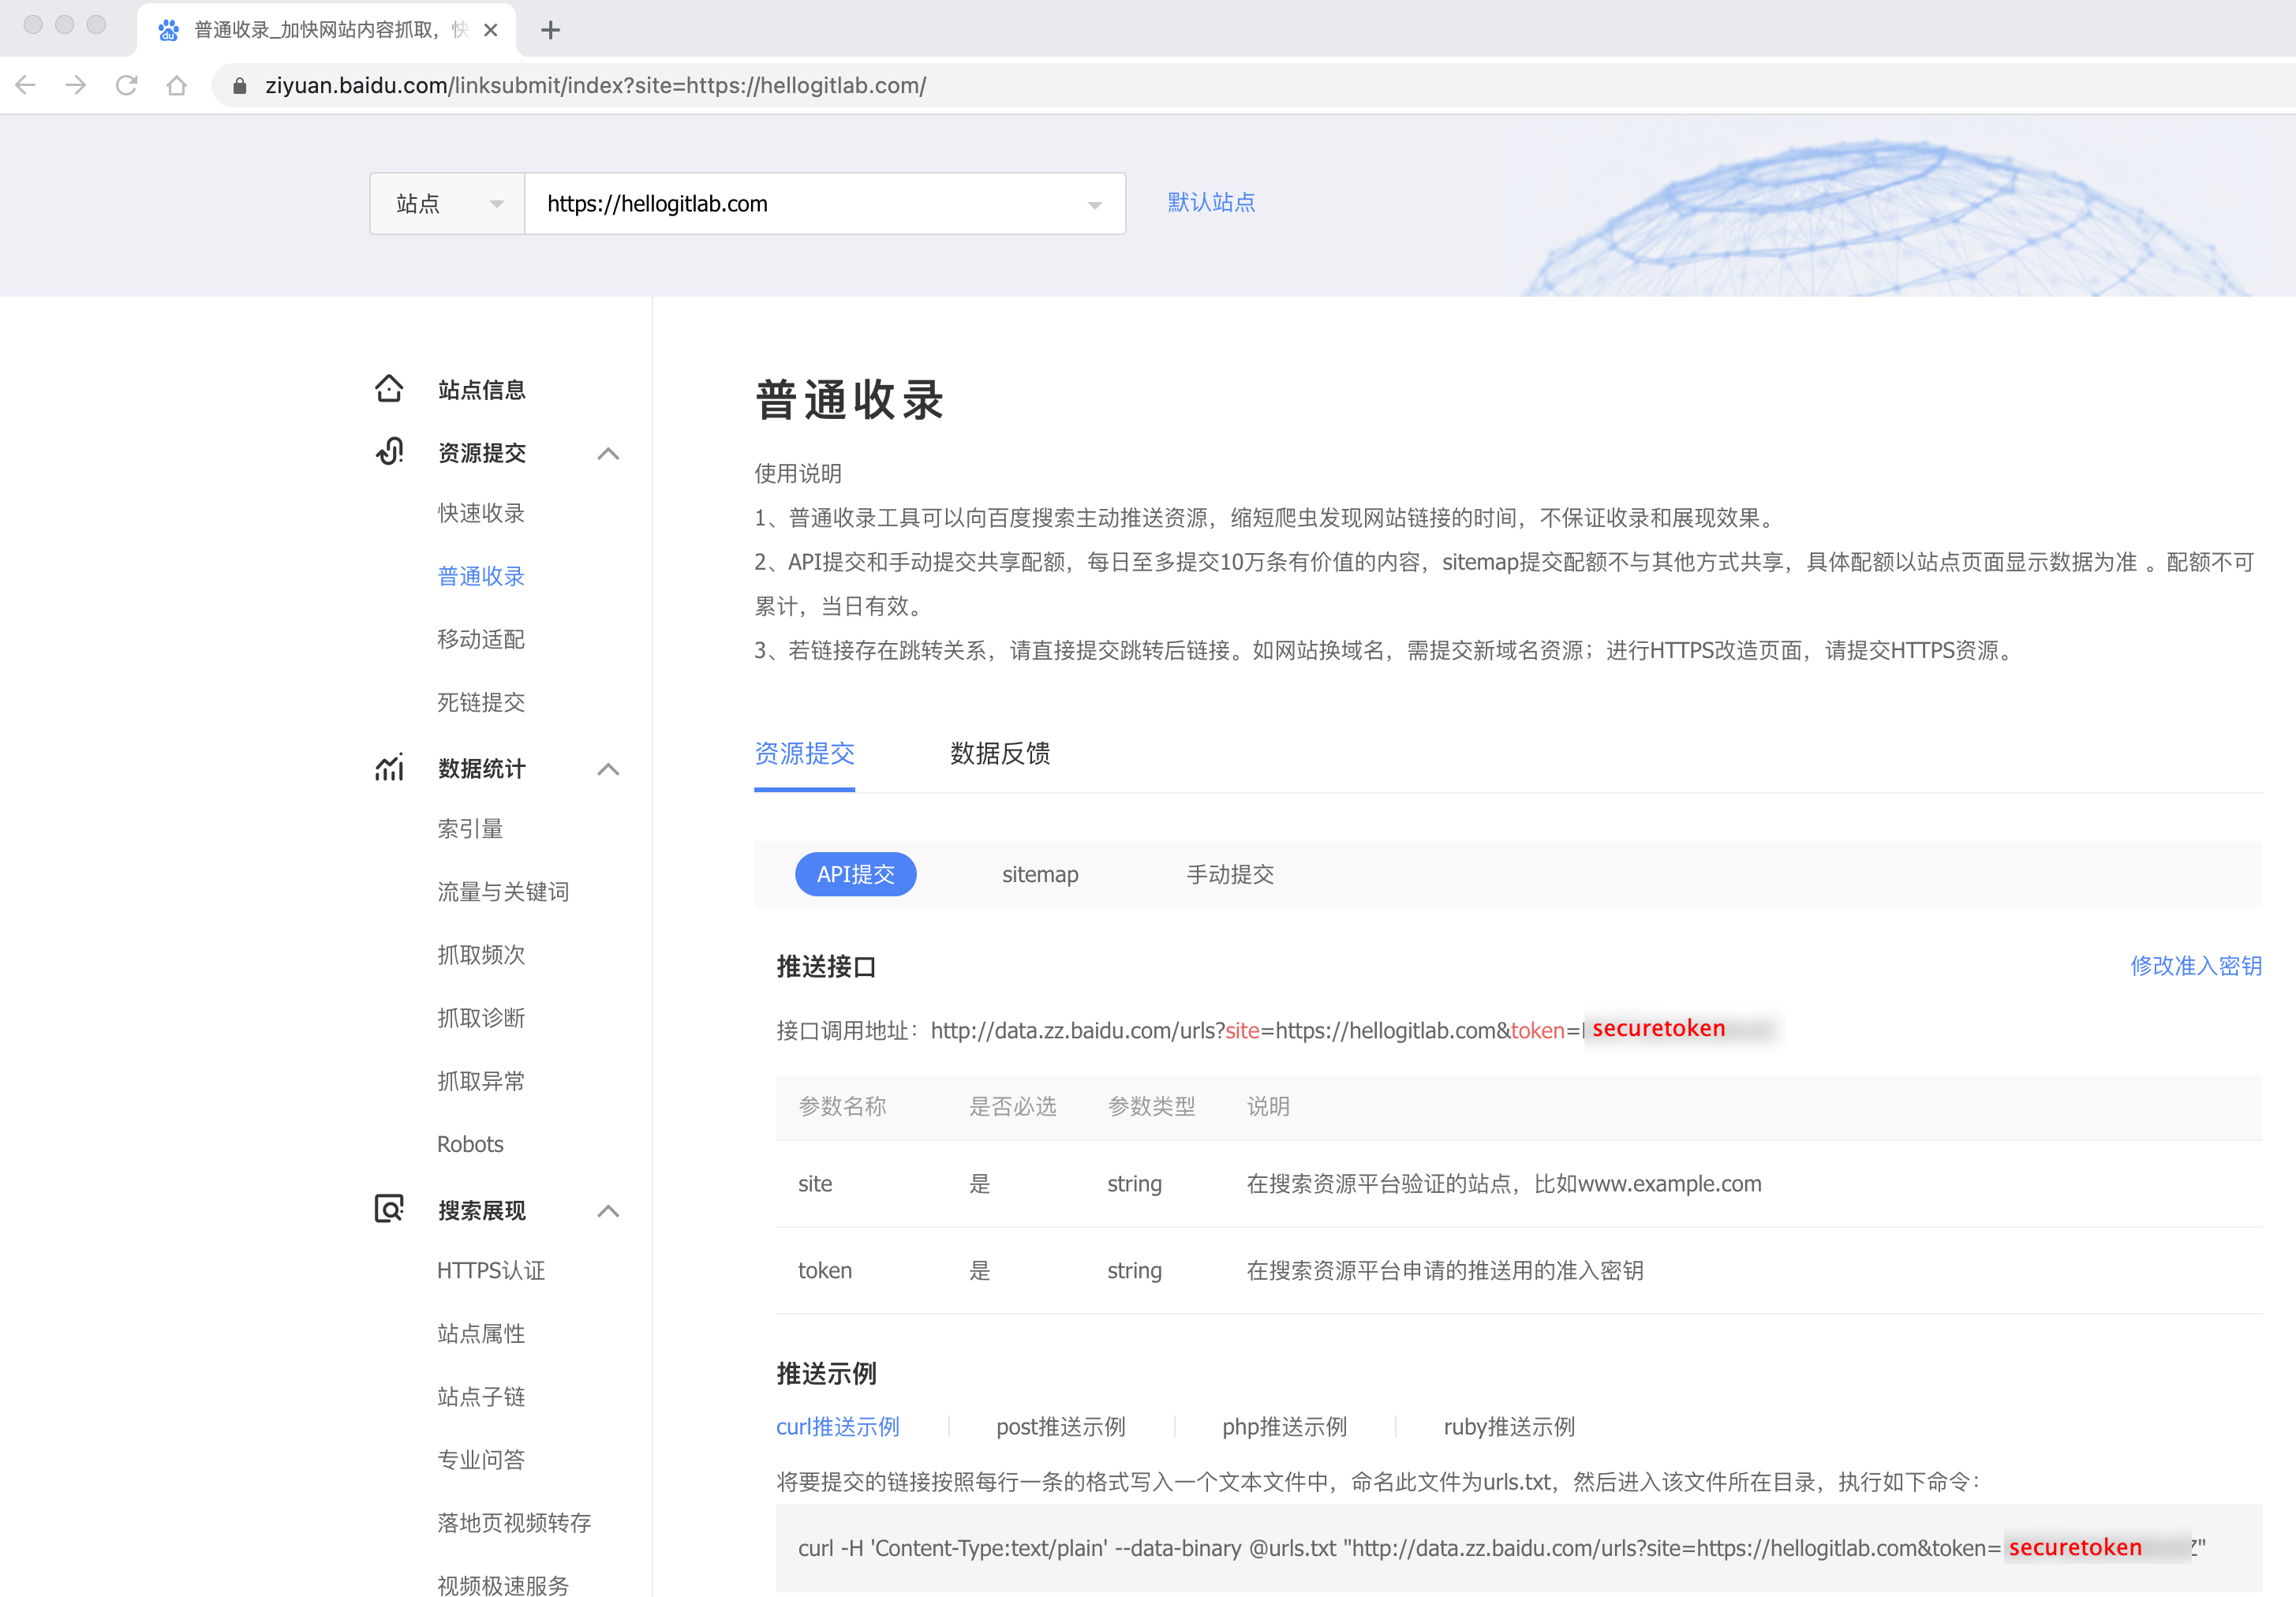
Task: Open 抓取异常 in the sidebar
Action: [481, 1080]
